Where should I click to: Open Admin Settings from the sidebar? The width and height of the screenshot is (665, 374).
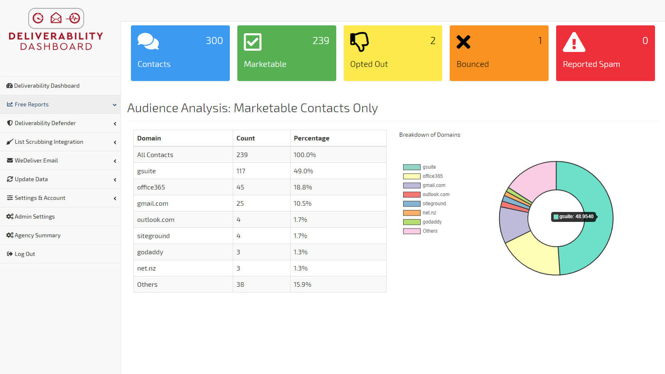(x=34, y=217)
